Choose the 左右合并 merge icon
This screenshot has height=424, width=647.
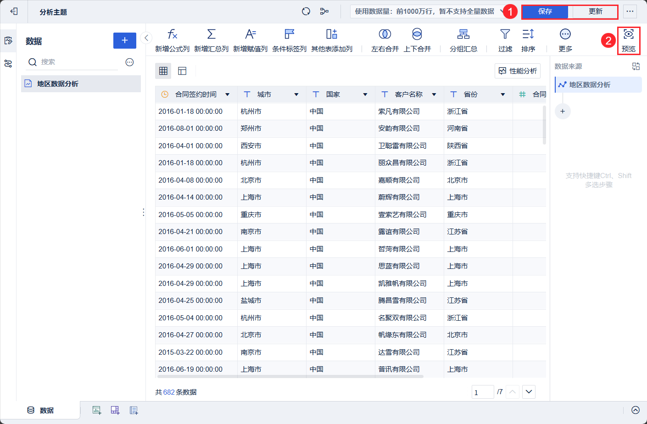(x=385, y=34)
